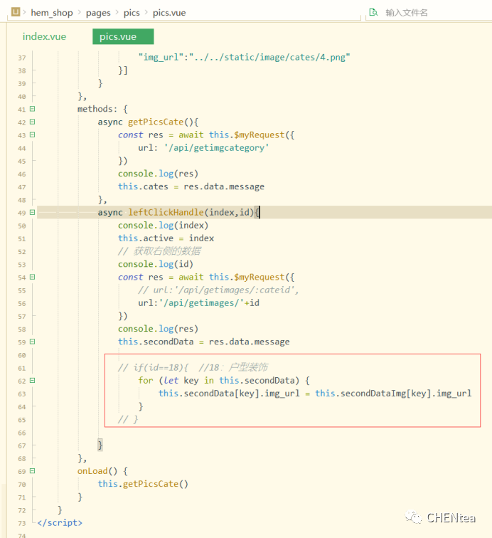The height and width of the screenshot is (538, 492).
Task: Click line number 61 in the gutter
Action: point(21,368)
